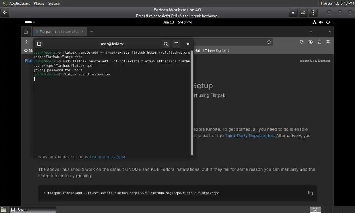The height and width of the screenshot is (213, 355).
Task: Open the System menu
Action: [x=54, y=3]
